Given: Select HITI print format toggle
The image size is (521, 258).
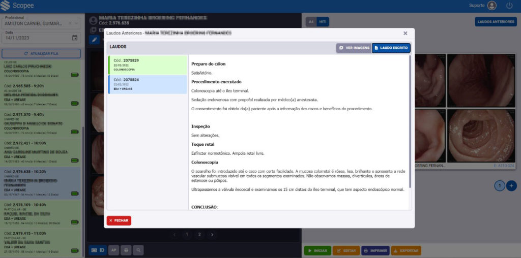Looking at the screenshot, I should pyautogui.click(x=323, y=21).
